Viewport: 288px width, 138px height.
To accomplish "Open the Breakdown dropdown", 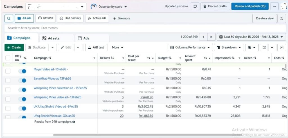I will pyautogui.click(x=229, y=47).
